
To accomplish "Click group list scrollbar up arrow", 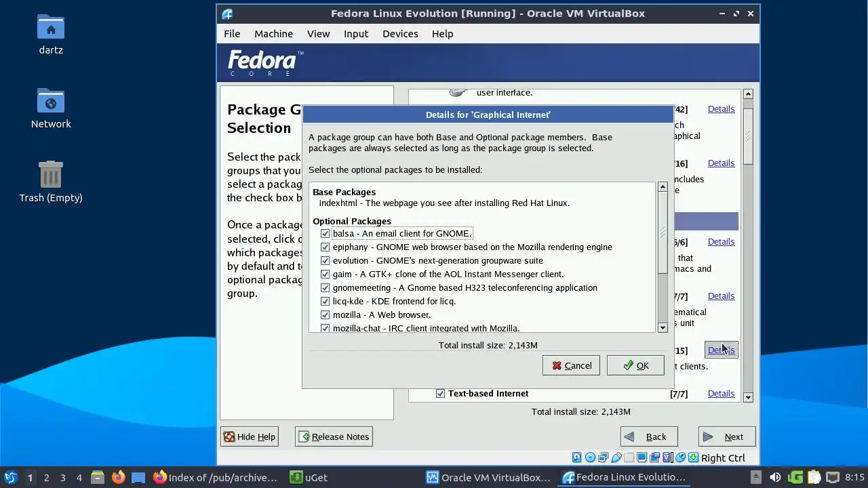I will pos(748,94).
